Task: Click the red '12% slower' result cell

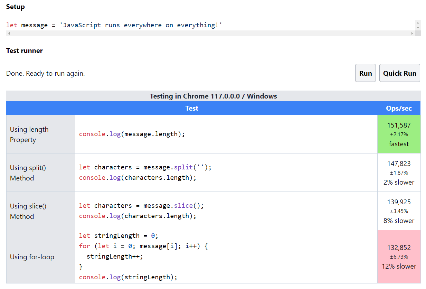Action: pyautogui.click(x=399, y=257)
